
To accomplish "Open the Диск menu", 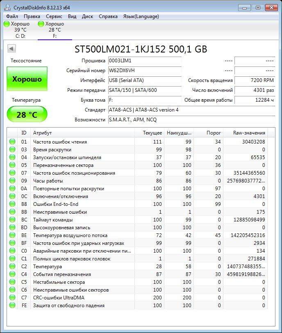I will click(87, 16).
